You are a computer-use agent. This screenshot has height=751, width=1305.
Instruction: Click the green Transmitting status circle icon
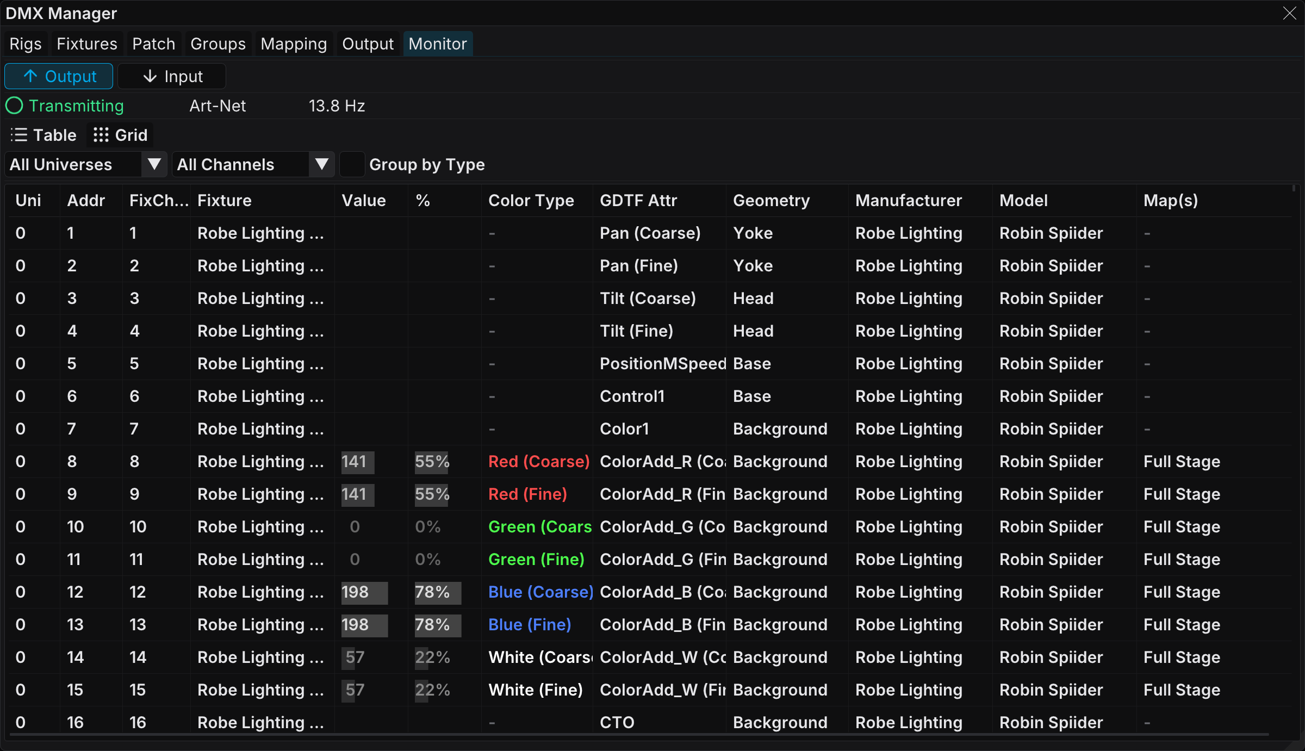14,105
